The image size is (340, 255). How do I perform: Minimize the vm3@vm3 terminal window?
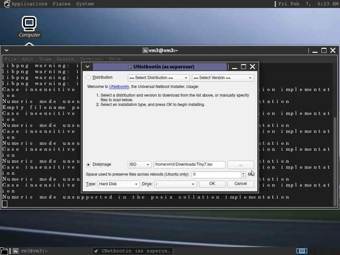tap(315, 51)
